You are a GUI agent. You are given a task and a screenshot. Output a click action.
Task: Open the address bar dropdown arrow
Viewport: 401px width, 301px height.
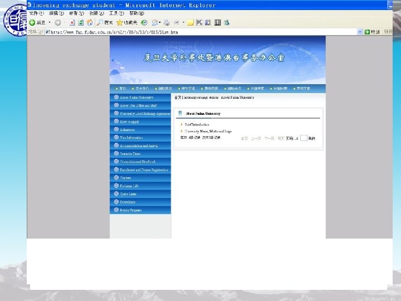tap(360, 32)
